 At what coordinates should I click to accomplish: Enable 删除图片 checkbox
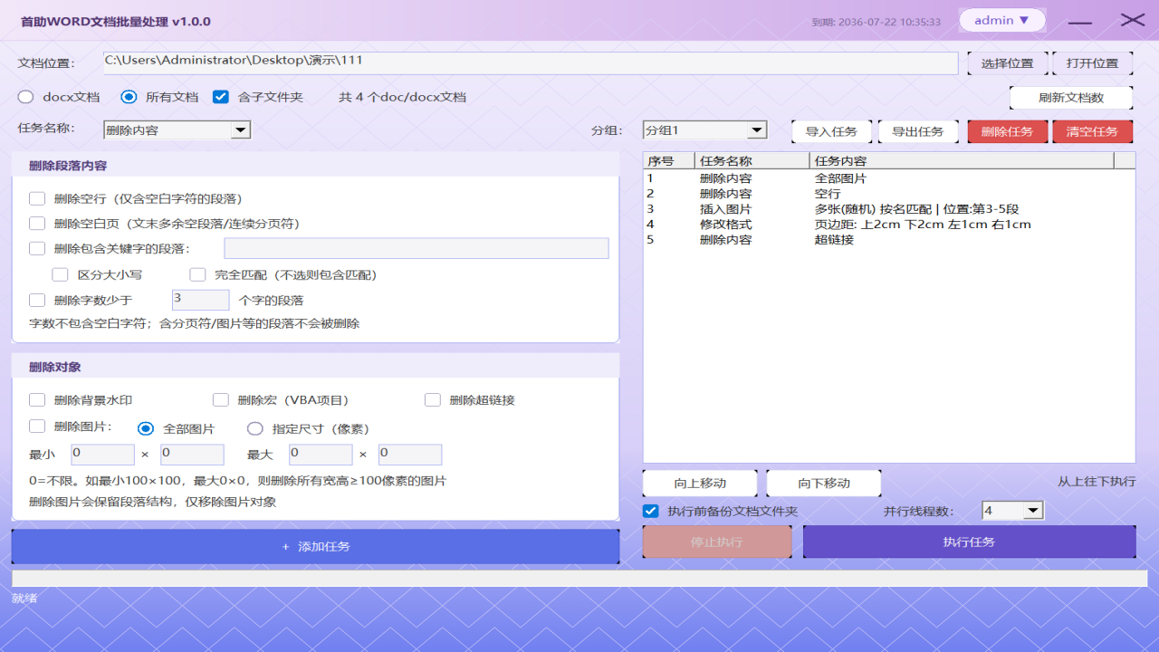click(37, 426)
